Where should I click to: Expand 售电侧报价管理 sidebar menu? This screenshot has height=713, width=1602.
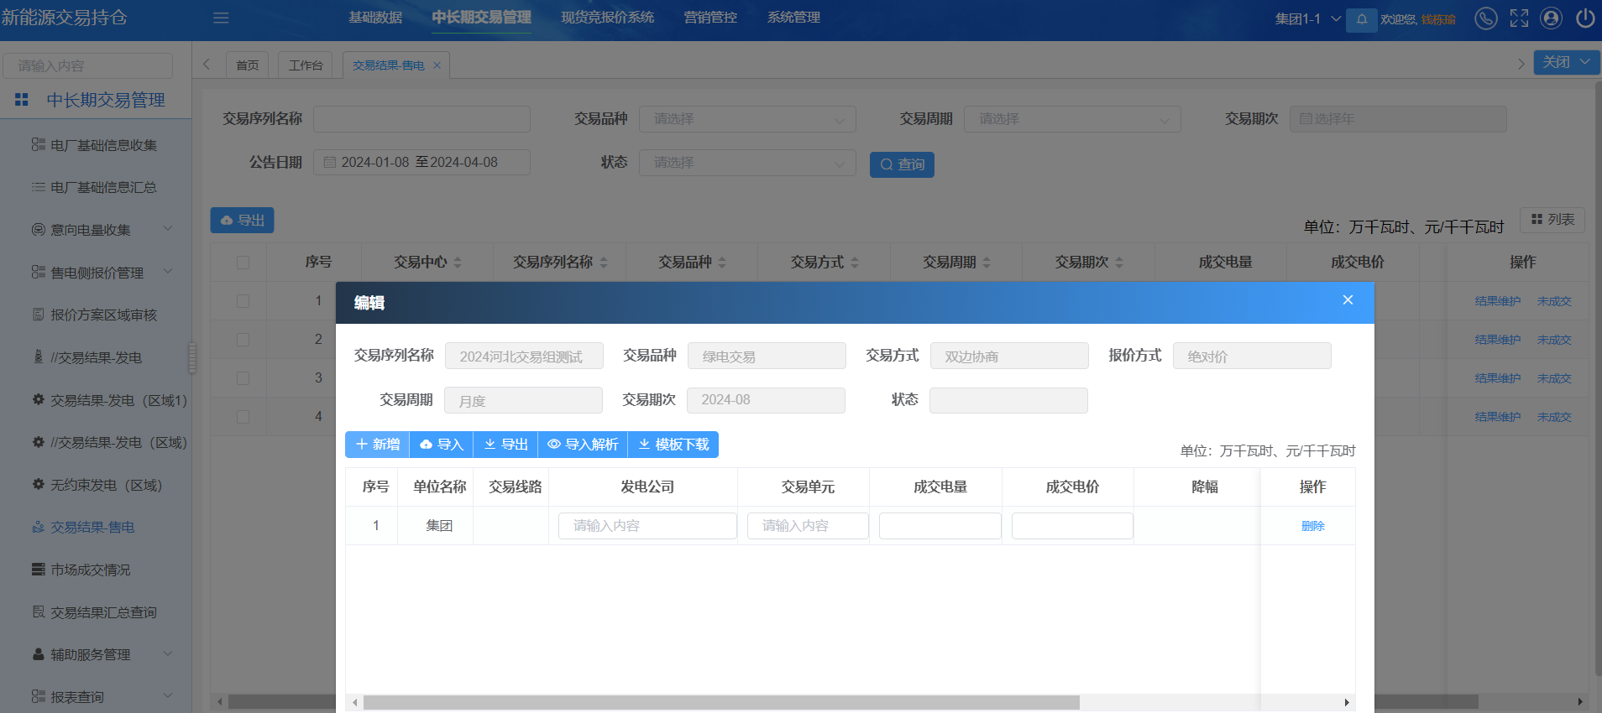click(x=102, y=273)
